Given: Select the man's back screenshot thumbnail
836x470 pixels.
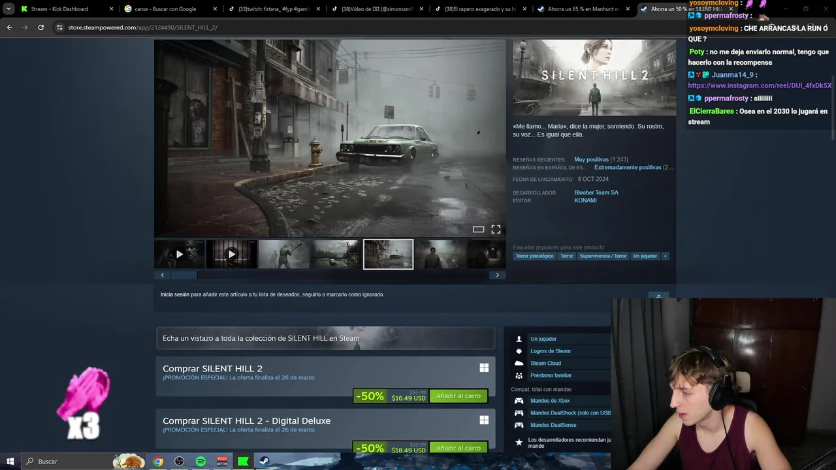Looking at the screenshot, I should 440,255.
